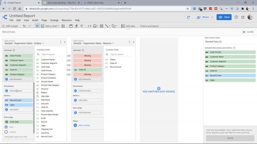Open Theme and layout
257x144 pixels.
pos(149,26)
